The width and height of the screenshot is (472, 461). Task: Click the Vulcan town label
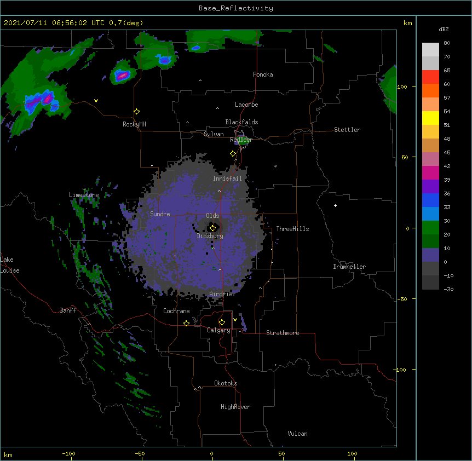click(x=297, y=434)
